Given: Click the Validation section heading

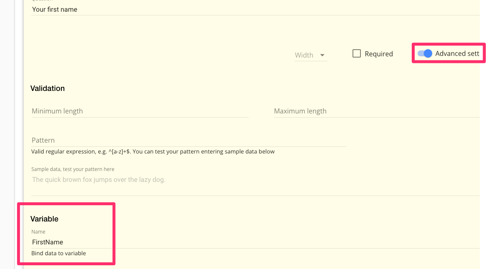Looking at the screenshot, I should 48,88.
